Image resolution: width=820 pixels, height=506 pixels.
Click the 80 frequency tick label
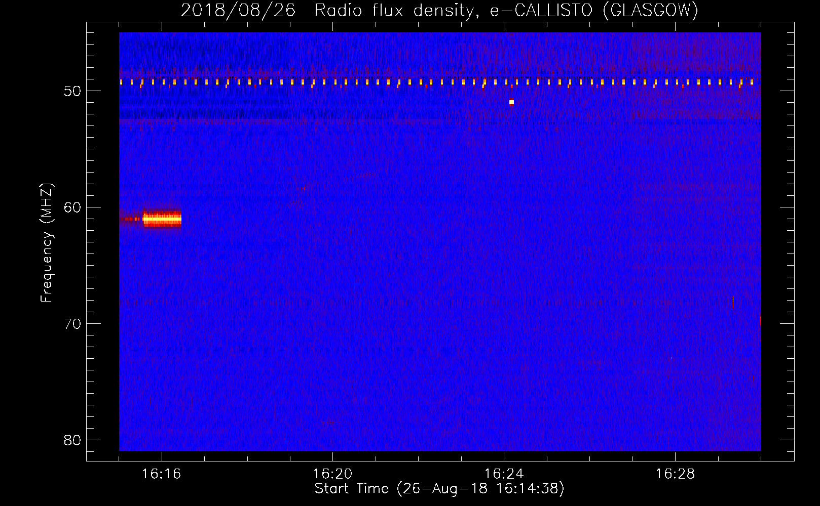pos(72,440)
